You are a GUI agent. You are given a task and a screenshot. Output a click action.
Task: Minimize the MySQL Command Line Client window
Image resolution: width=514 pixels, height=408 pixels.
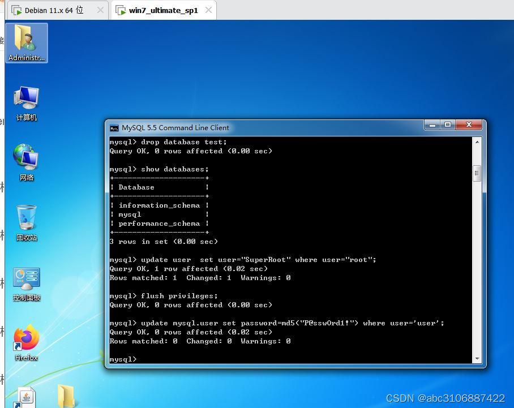432,125
